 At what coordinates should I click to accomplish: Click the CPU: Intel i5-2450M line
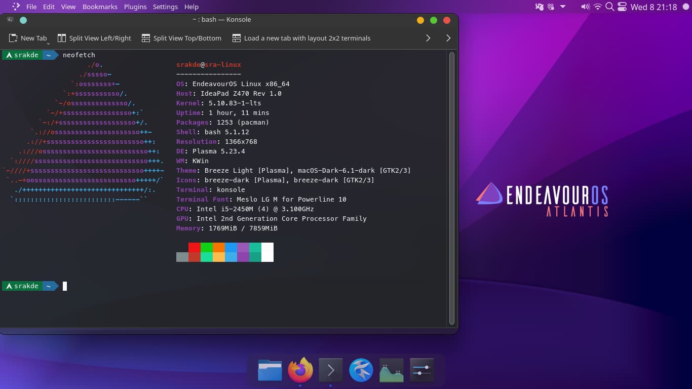(245, 209)
